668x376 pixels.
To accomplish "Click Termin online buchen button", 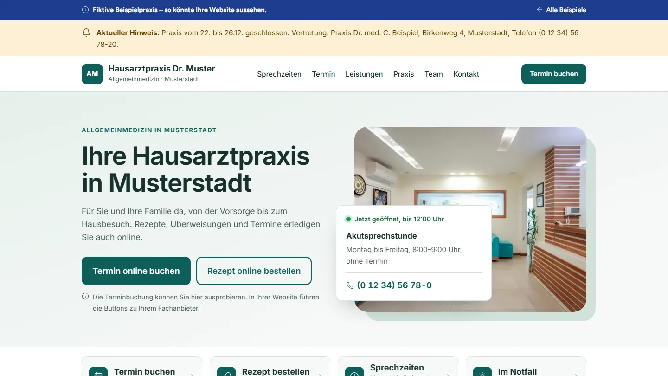I will click(136, 271).
